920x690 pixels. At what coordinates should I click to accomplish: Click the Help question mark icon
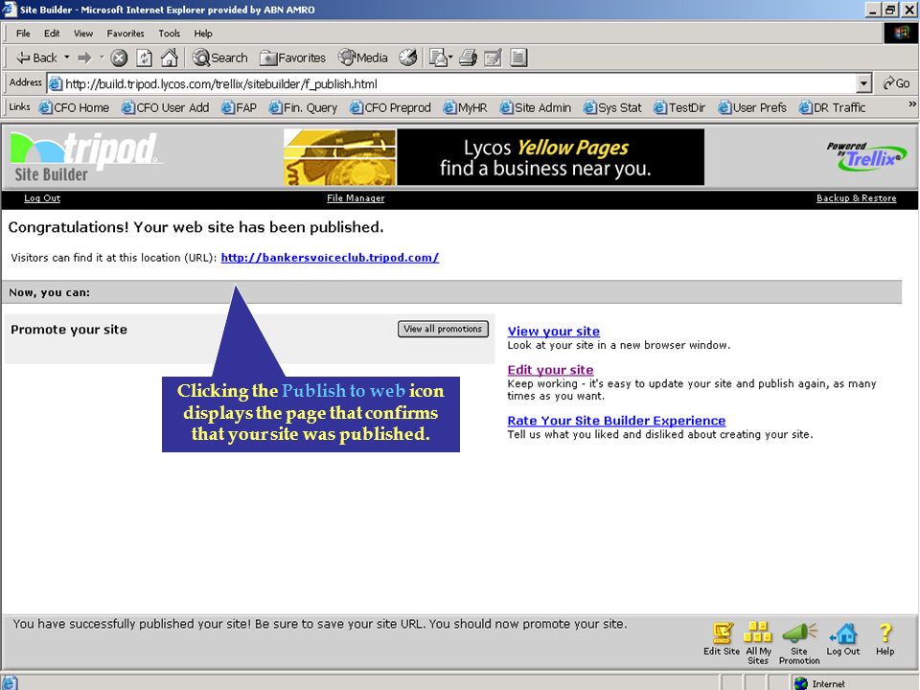[x=885, y=639]
